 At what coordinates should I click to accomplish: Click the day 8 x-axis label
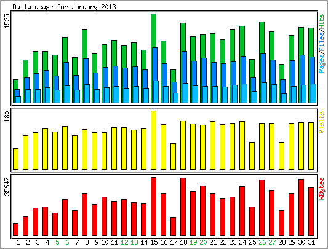pos(87,242)
